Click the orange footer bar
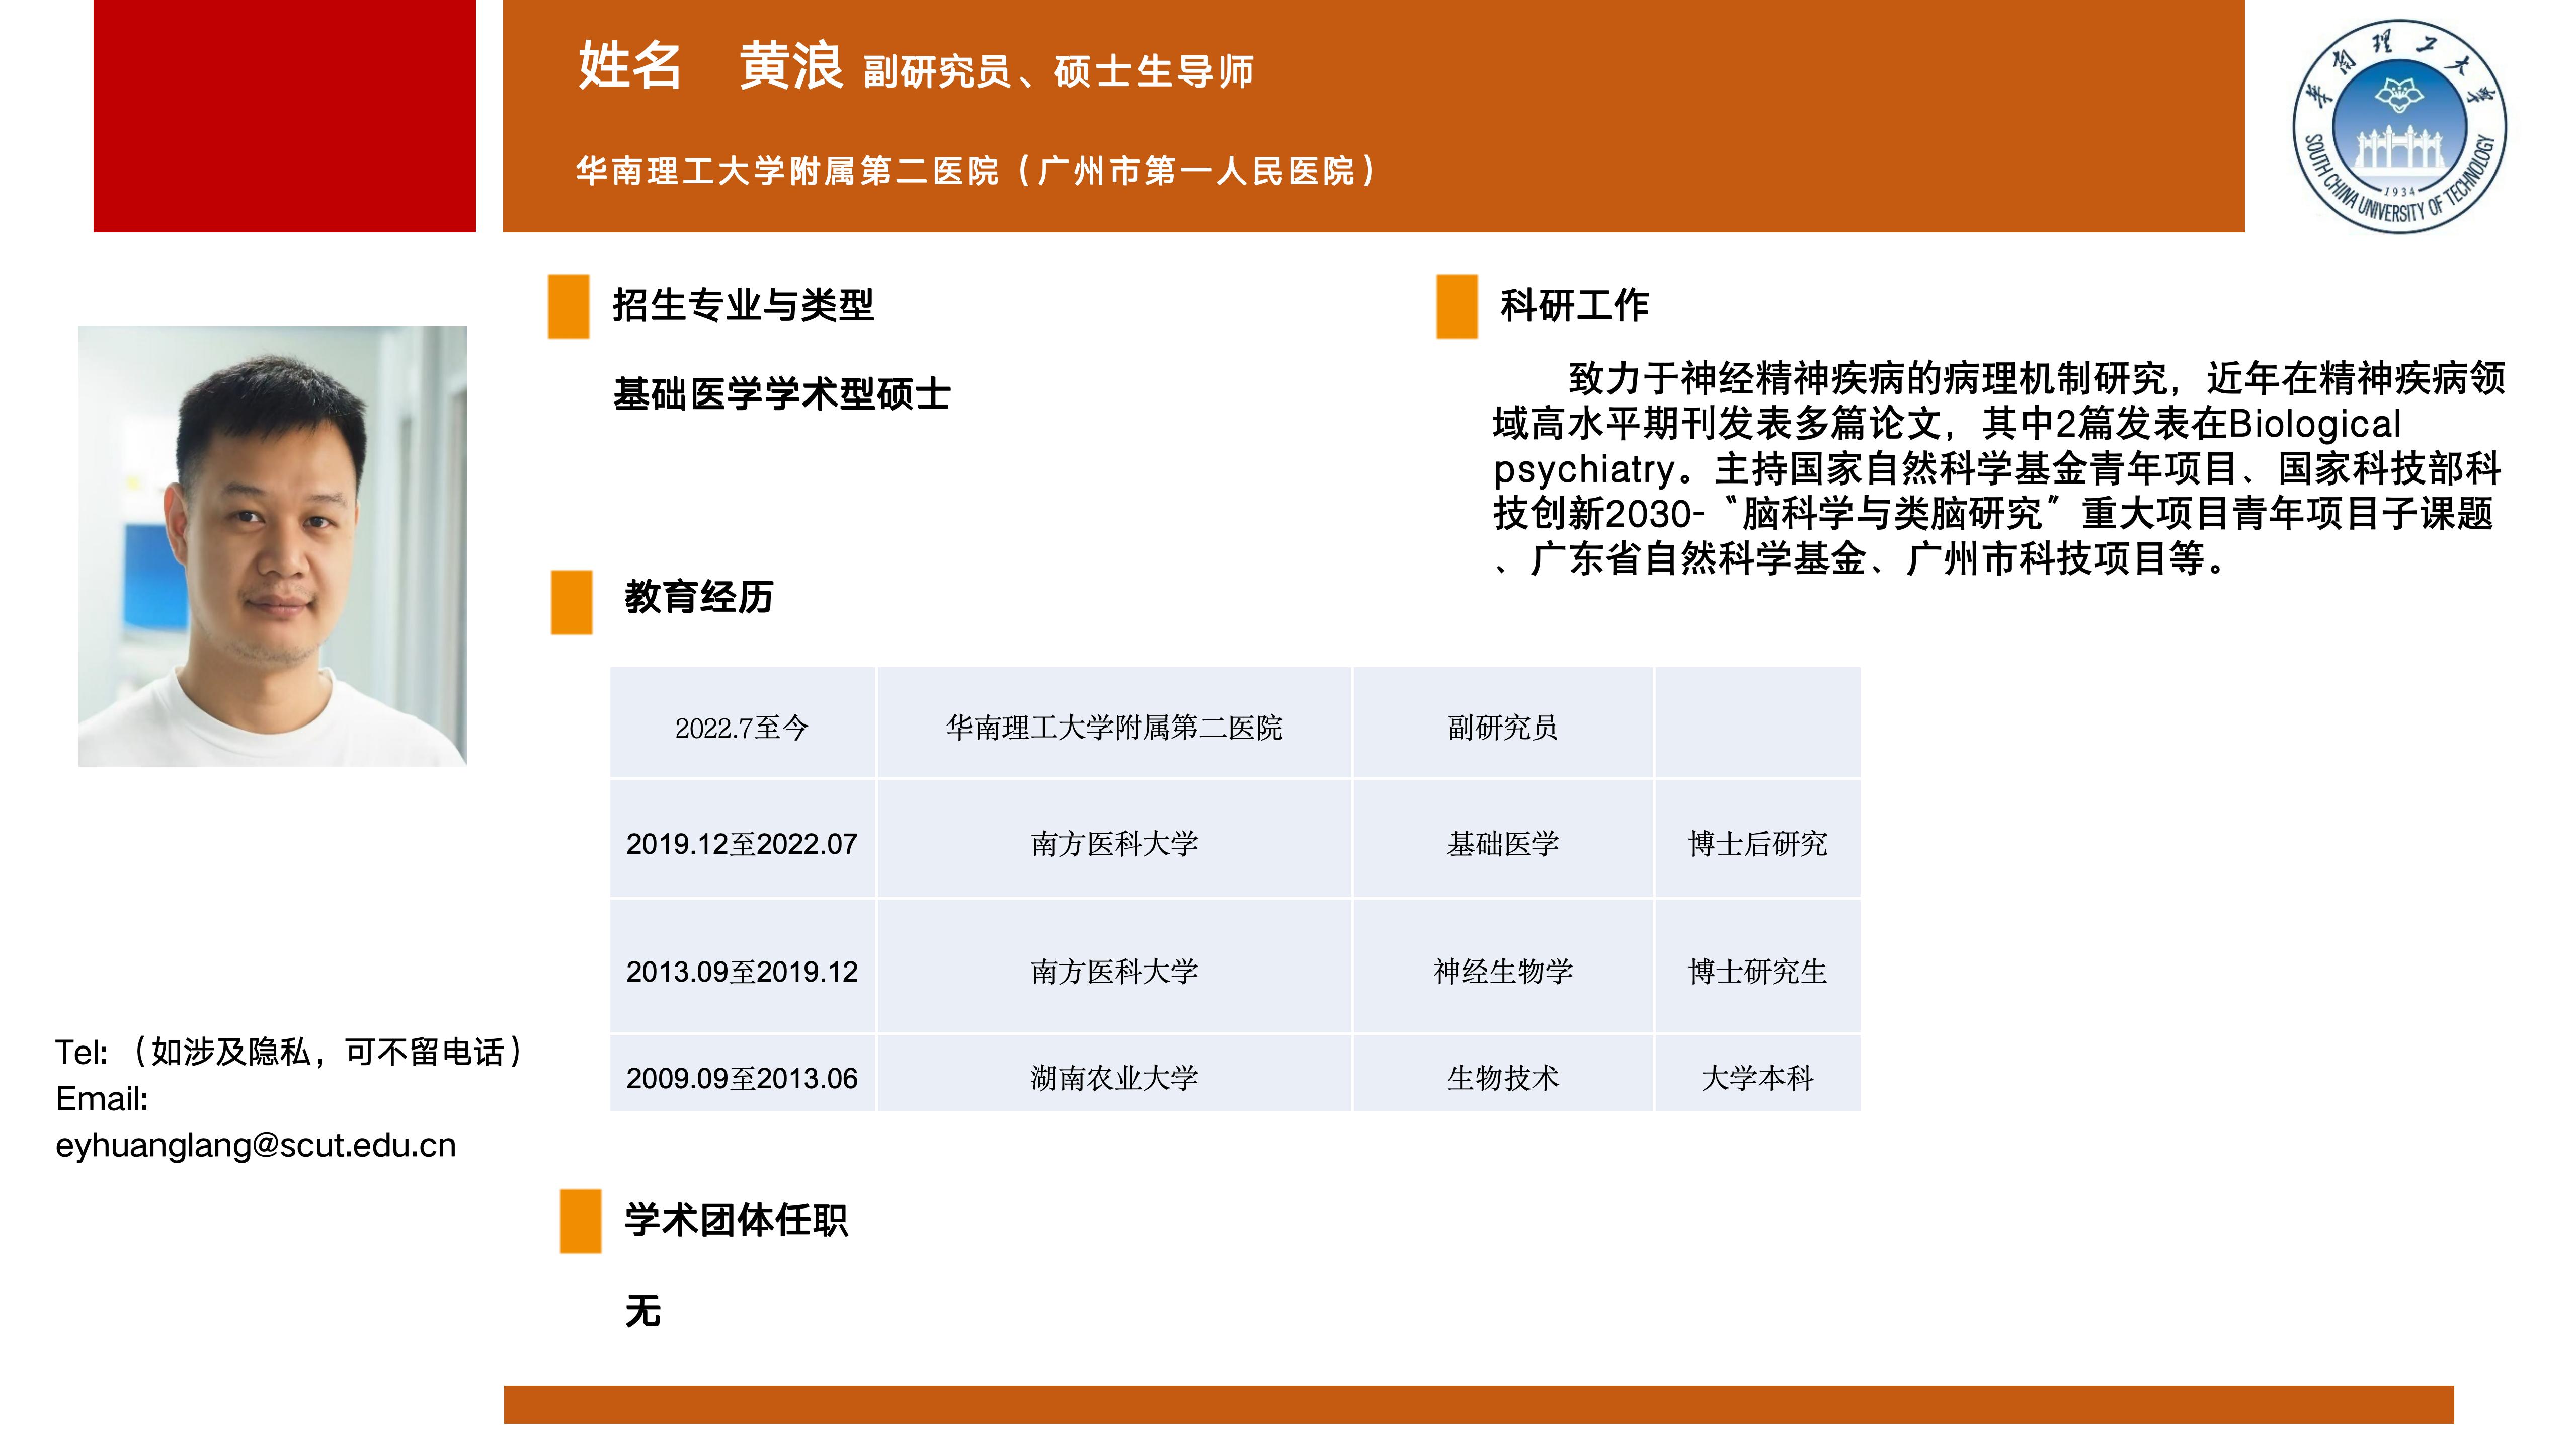The width and height of the screenshot is (2576, 1449). pyautogui.click(x=1478, y=1404)
